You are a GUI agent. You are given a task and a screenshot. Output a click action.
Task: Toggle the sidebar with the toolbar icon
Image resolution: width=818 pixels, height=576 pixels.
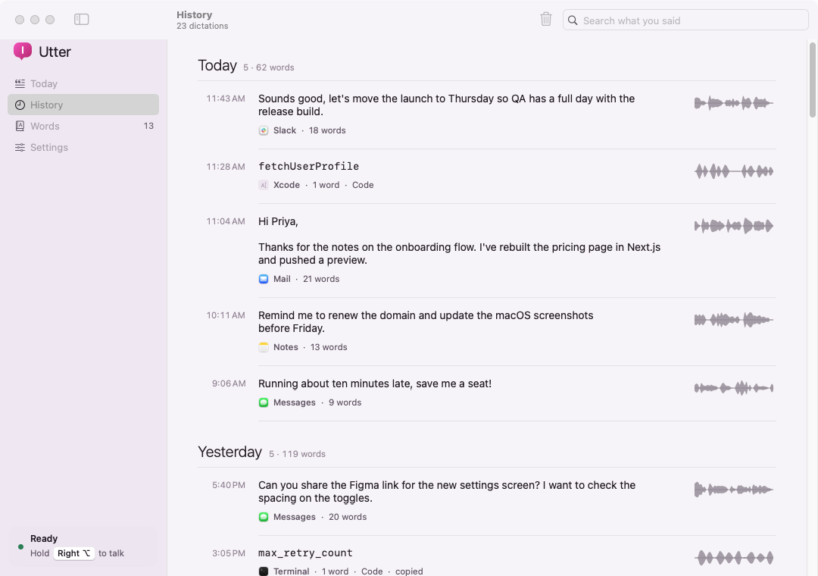click(x=81, y=19)
